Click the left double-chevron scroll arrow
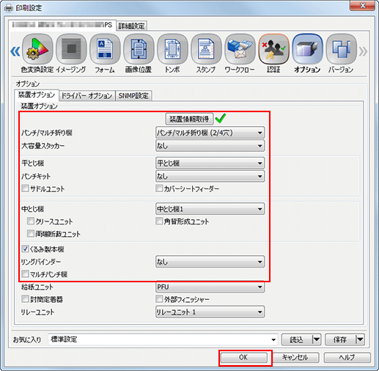Screen dimensions: 379x371 15,51
